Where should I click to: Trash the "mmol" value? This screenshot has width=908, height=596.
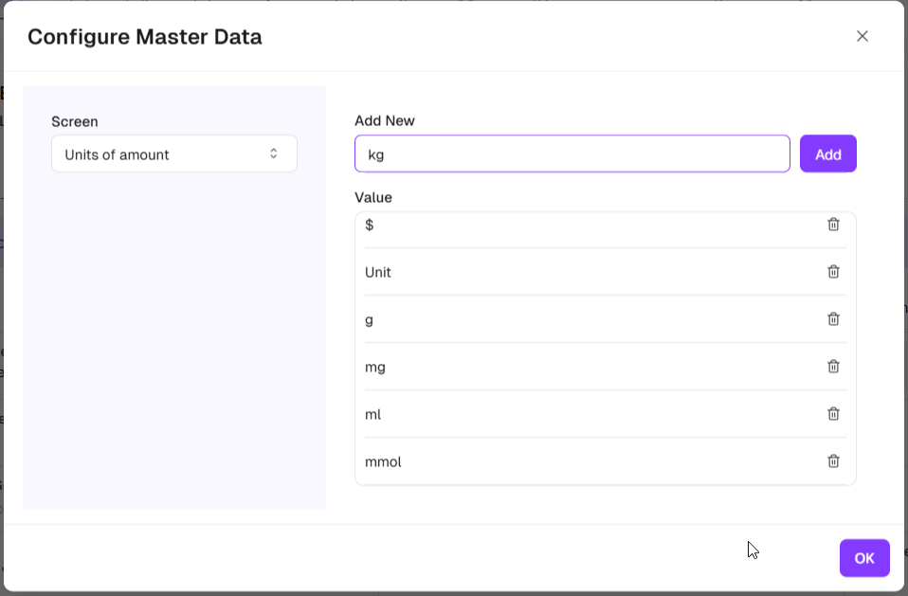coord(833,461)
